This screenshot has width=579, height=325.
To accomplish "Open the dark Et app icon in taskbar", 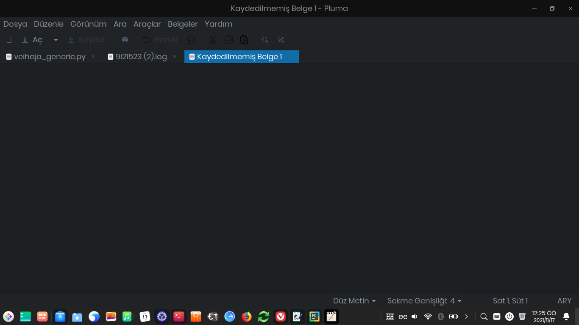I will [213, 317].
